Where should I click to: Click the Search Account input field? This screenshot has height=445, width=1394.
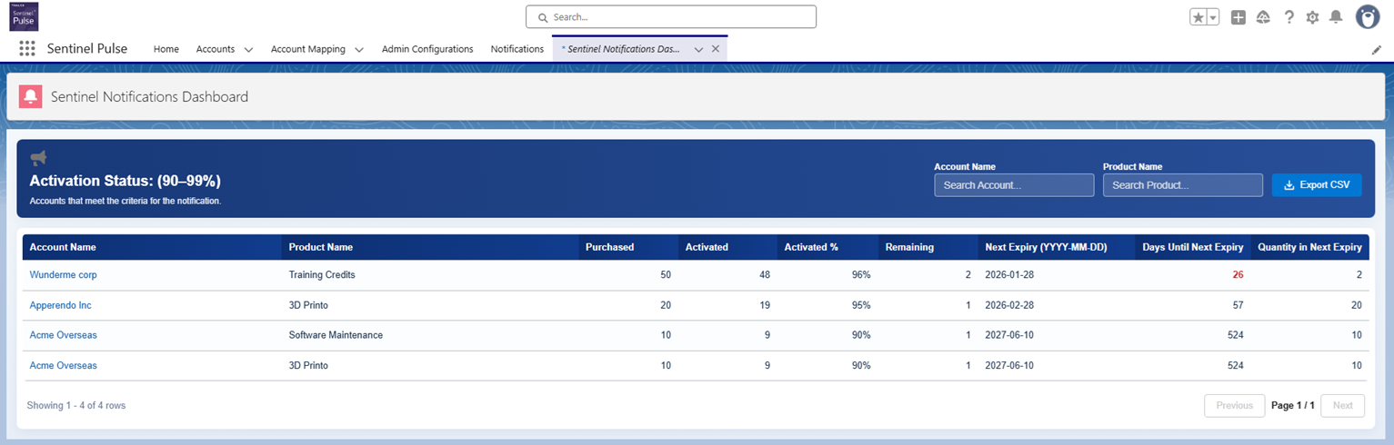[x=1013, y=185]
